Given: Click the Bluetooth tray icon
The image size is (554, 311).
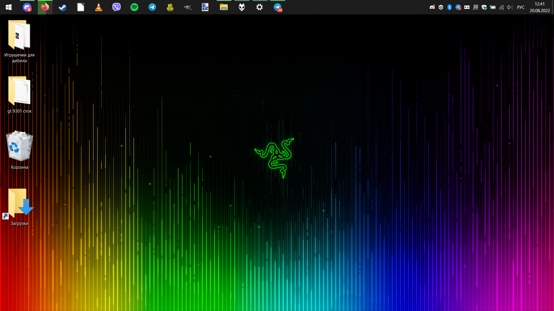Looking at the screenshot, I should (449, 7).
